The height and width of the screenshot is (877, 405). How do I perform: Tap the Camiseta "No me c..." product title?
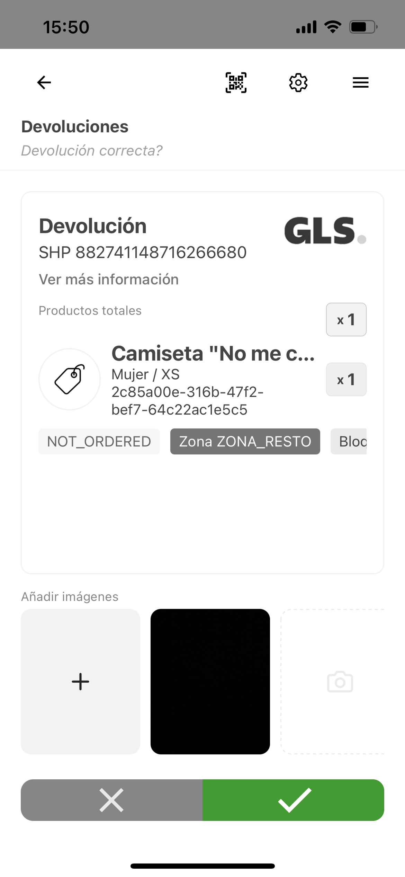[x=213, y=353]
